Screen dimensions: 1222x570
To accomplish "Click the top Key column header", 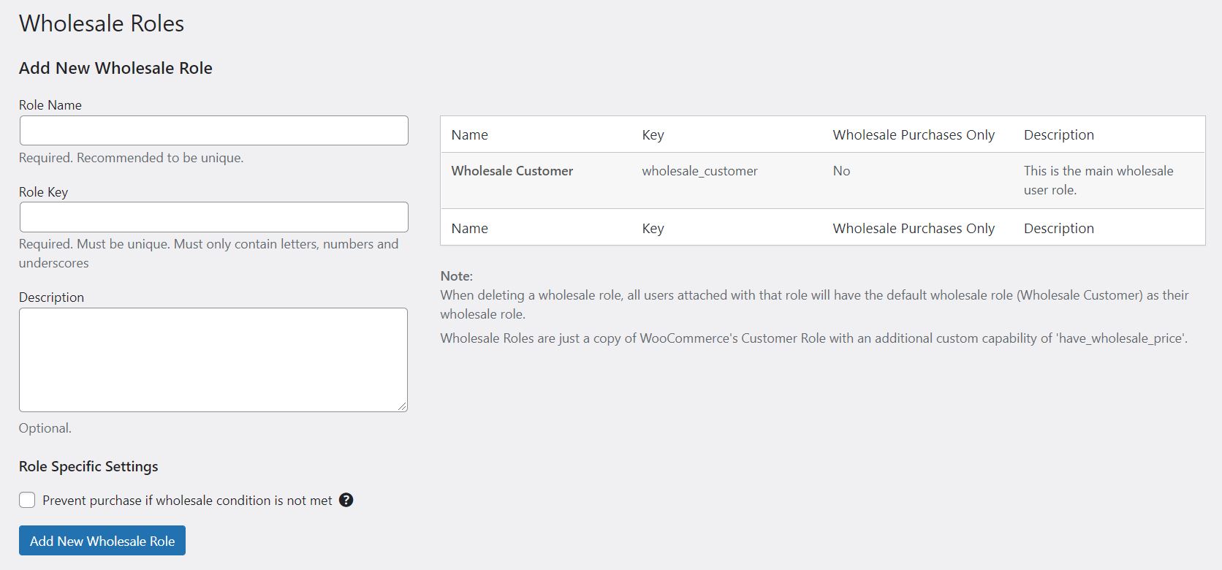I will click(x=653, y=134).
